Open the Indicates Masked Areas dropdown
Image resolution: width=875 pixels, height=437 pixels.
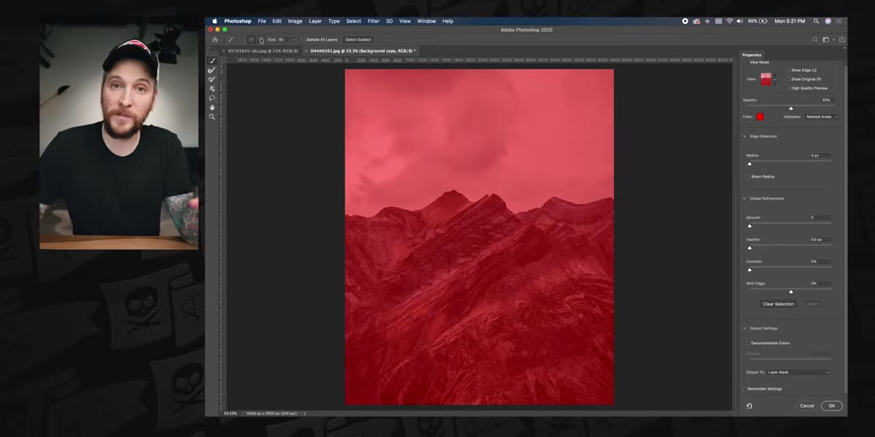point(822,117)
